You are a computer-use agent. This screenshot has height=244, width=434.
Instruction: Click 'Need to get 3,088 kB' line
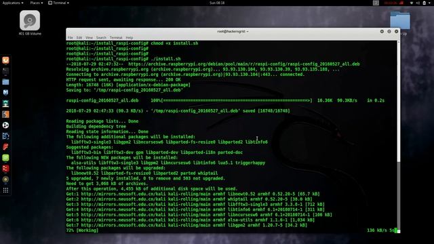(x=107, y=184)
